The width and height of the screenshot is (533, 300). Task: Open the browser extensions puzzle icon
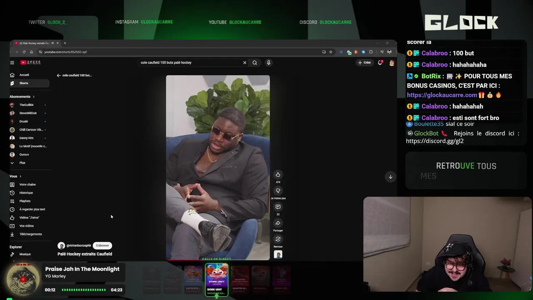click(371, 52)
